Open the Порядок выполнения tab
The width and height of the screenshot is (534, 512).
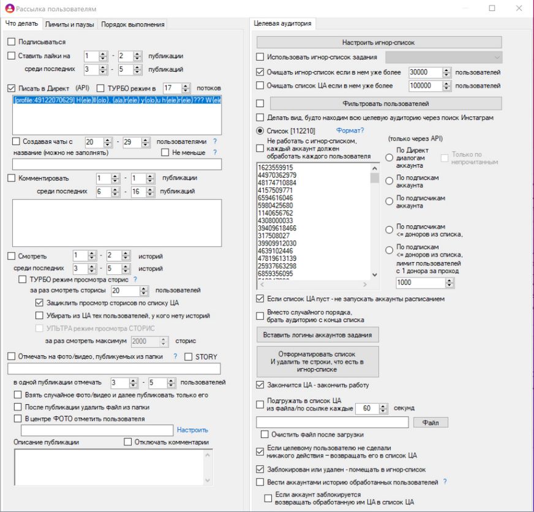coord(132,24)
